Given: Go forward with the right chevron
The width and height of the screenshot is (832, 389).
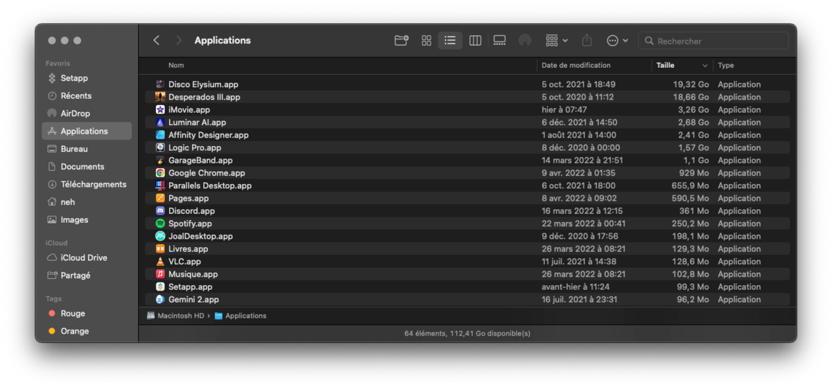Looking at the screenshot, I should pos(179,41).
